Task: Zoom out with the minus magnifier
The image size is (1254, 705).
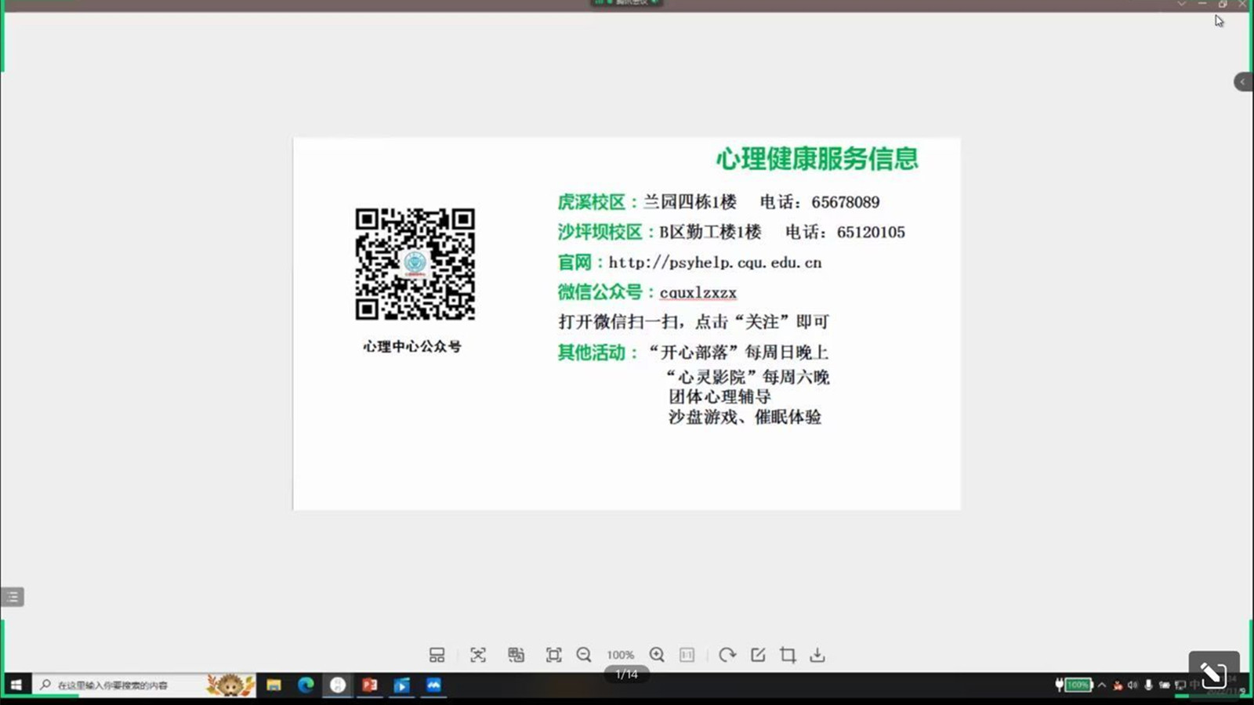Action: tap(584, 655)
